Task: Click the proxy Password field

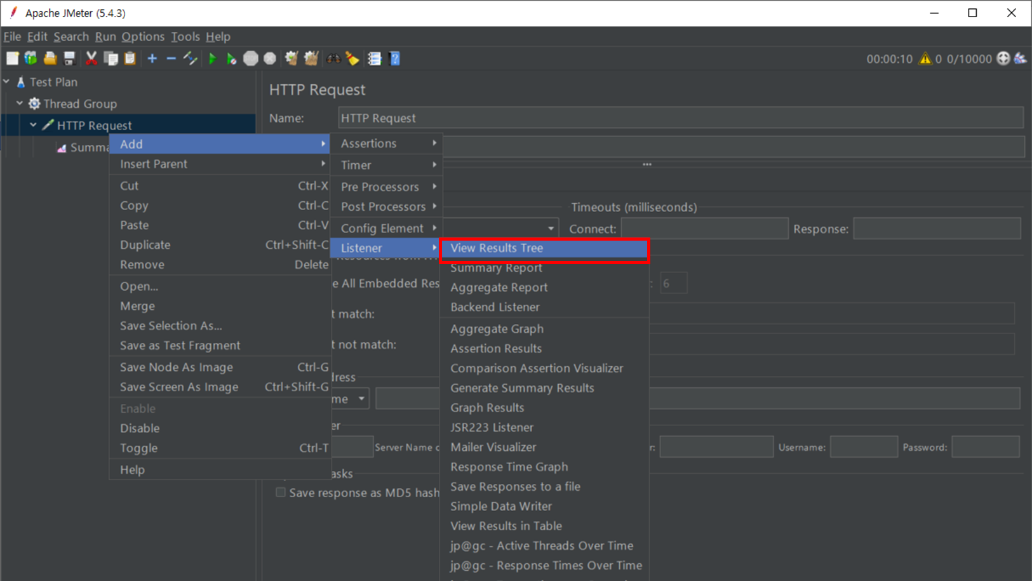Action: (x=986, y=447)
